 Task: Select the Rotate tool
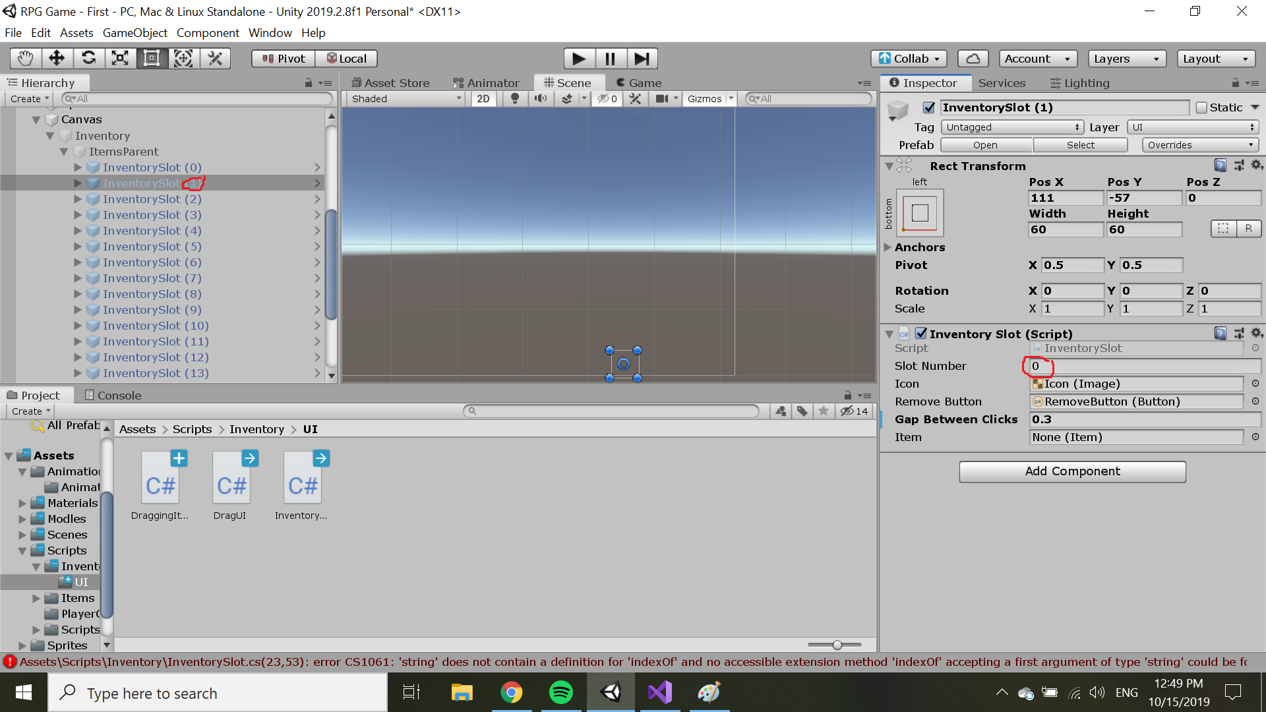88,59
